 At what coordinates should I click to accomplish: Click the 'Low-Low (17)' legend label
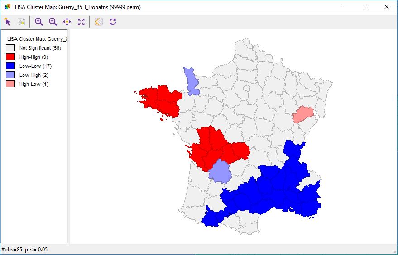(35, 66)
